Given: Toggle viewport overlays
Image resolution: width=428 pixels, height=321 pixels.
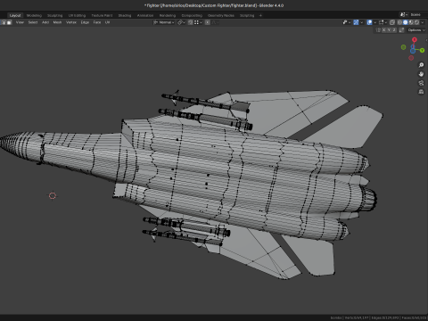Looking at the screenshot, I should (369, 22).
